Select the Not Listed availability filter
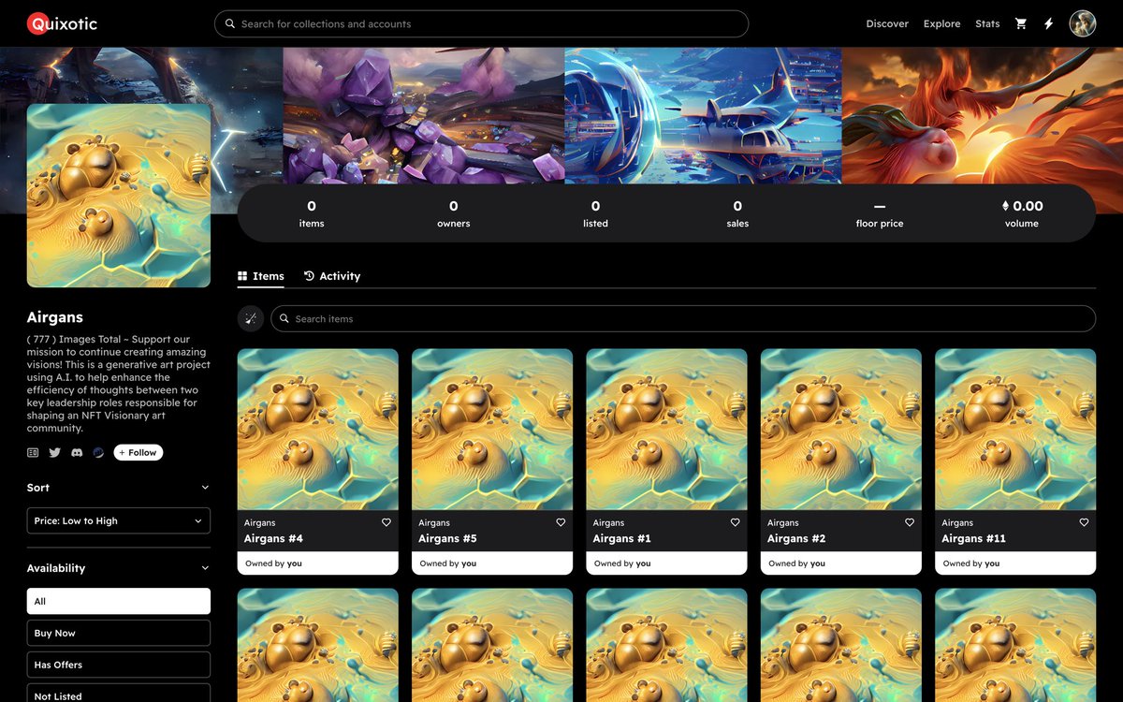1123x702 pixels. (119, 695)
